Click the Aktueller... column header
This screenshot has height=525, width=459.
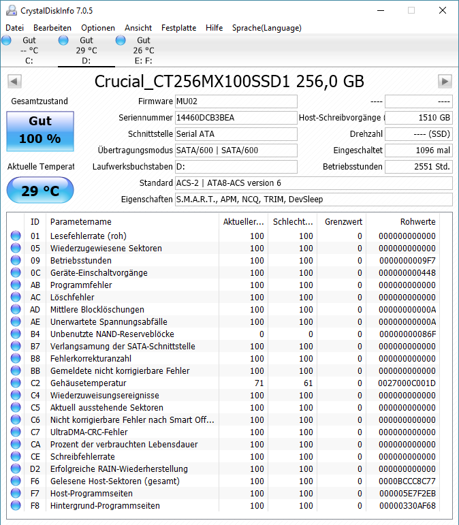click(243, 222)
